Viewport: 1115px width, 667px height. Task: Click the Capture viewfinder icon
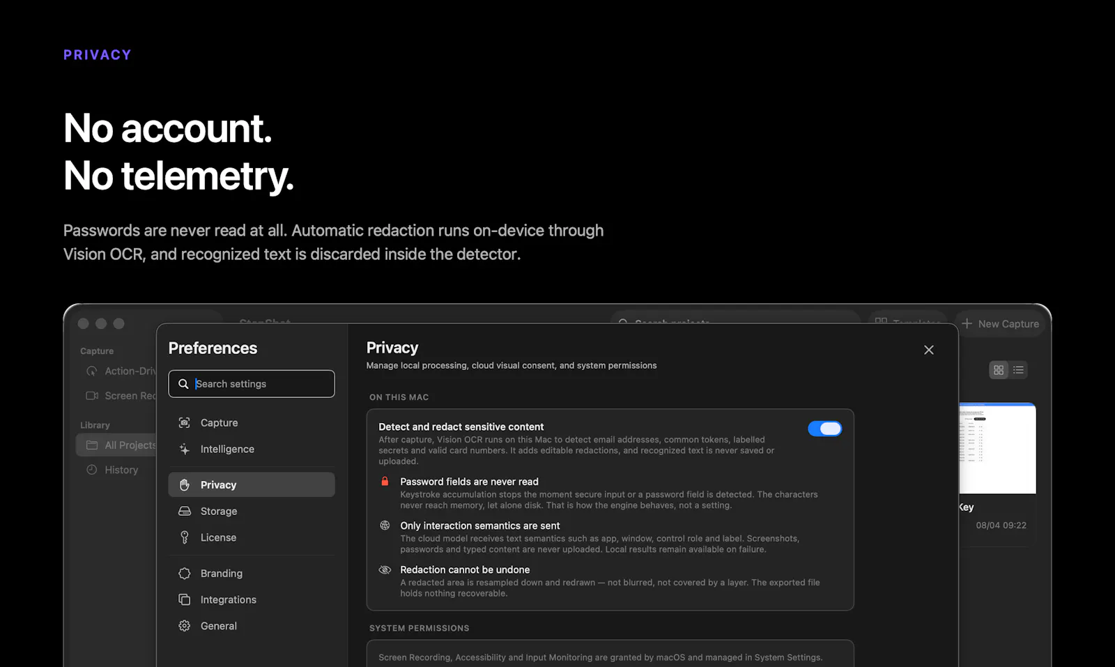pyautogui.click(x=185, y=423)
